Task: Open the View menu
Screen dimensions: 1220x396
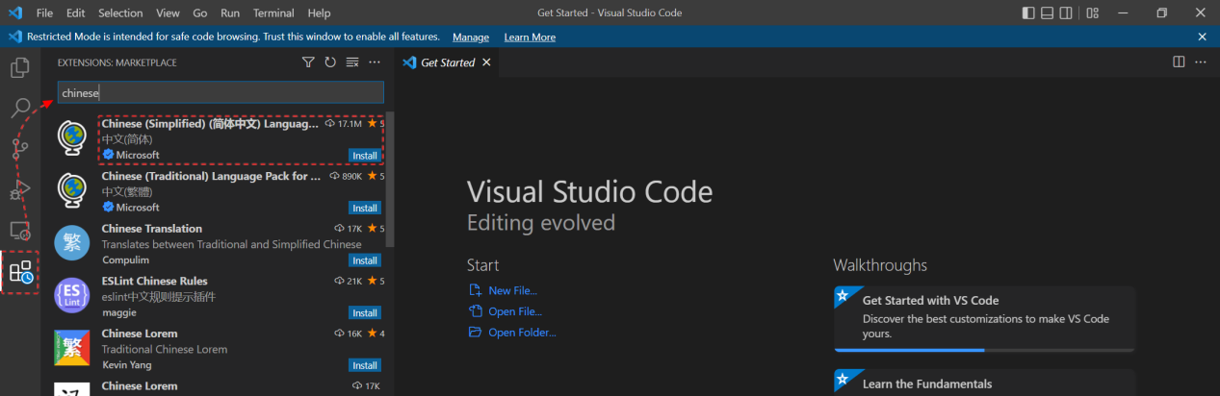Action: coord(169,13)
